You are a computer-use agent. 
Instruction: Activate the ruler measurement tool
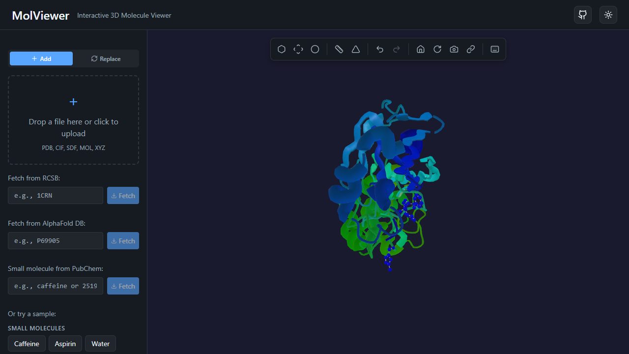click(339, 49)
